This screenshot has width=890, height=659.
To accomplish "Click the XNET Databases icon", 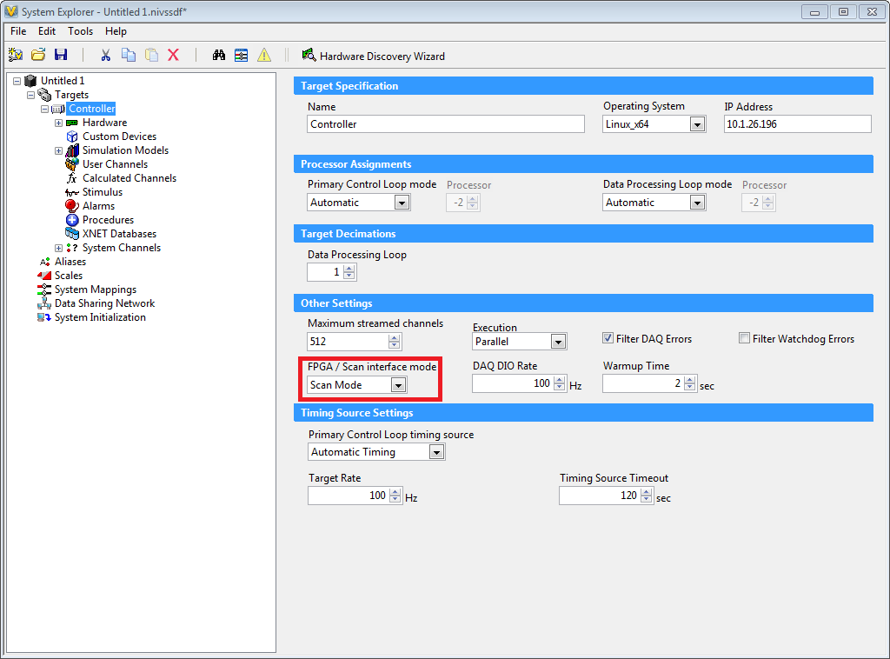I will pos(72,234).
